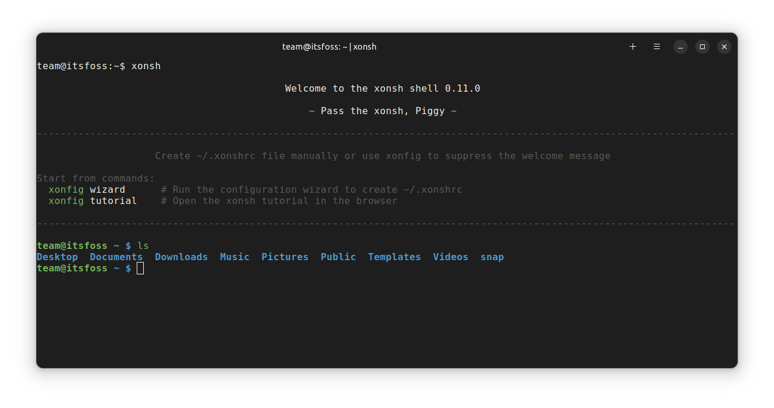Select the Templates directory in ls output

(394, 257)
